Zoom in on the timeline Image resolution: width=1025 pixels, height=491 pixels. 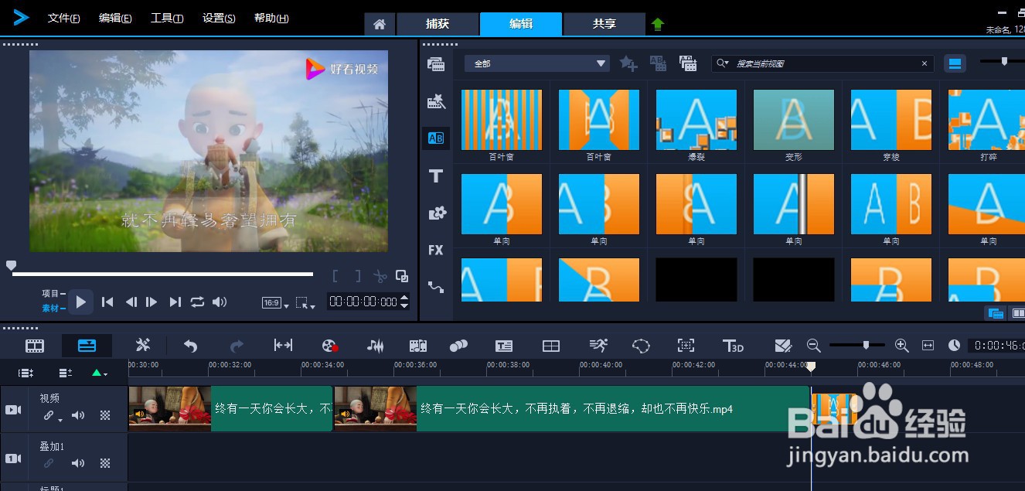901,346
